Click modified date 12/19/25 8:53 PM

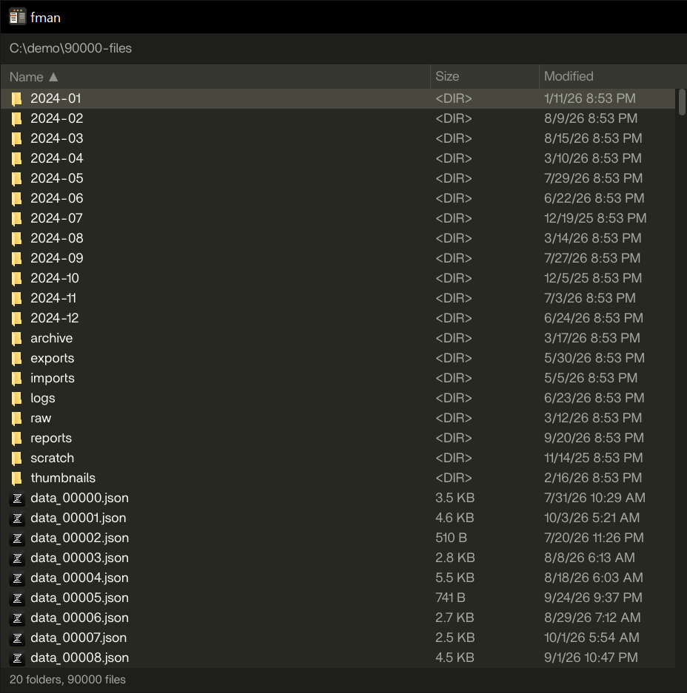[595, 218]
